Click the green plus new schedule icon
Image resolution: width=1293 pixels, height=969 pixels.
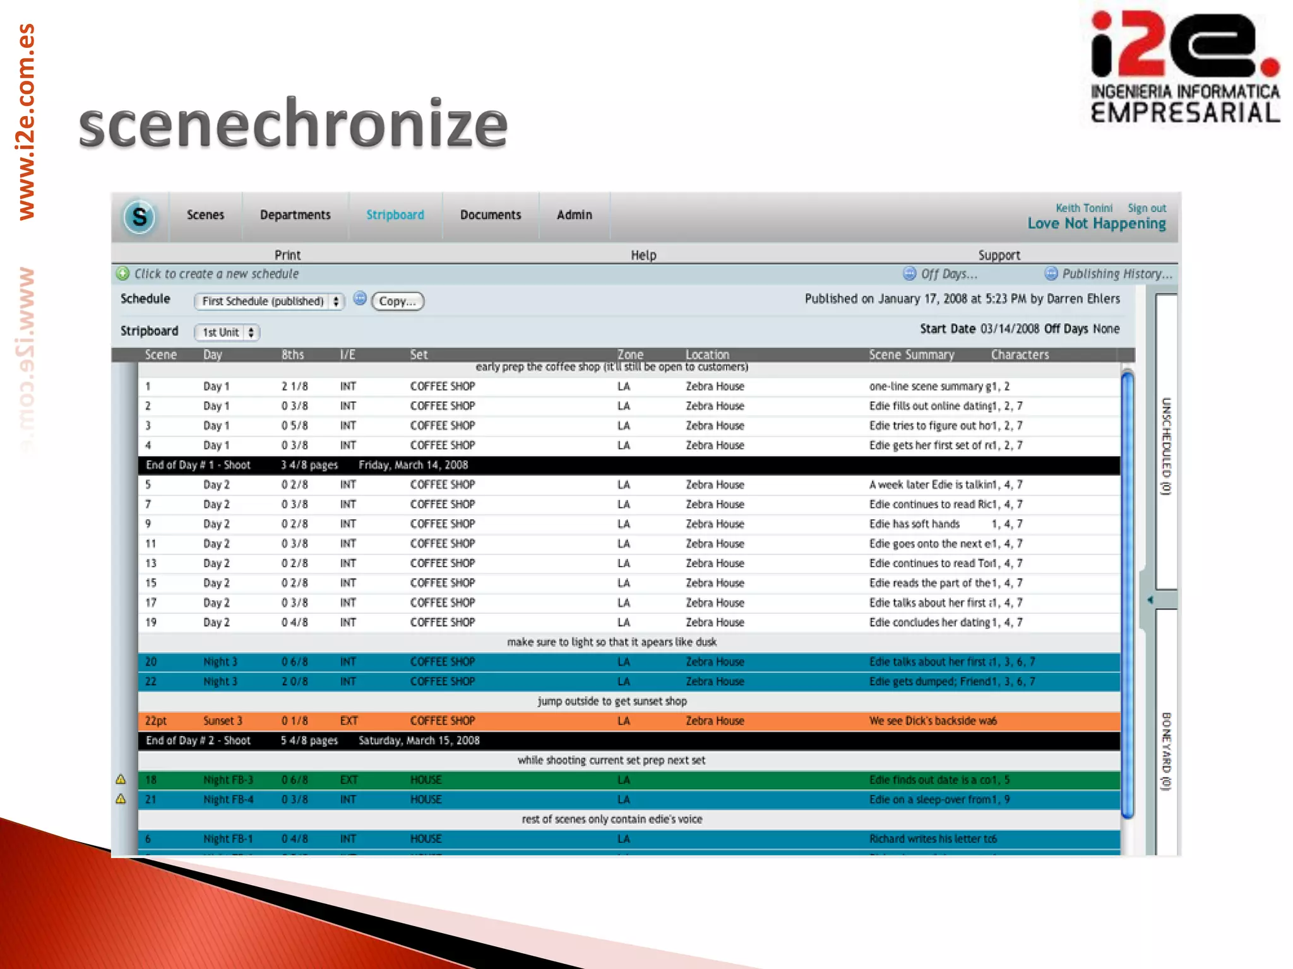click(122, 274)
